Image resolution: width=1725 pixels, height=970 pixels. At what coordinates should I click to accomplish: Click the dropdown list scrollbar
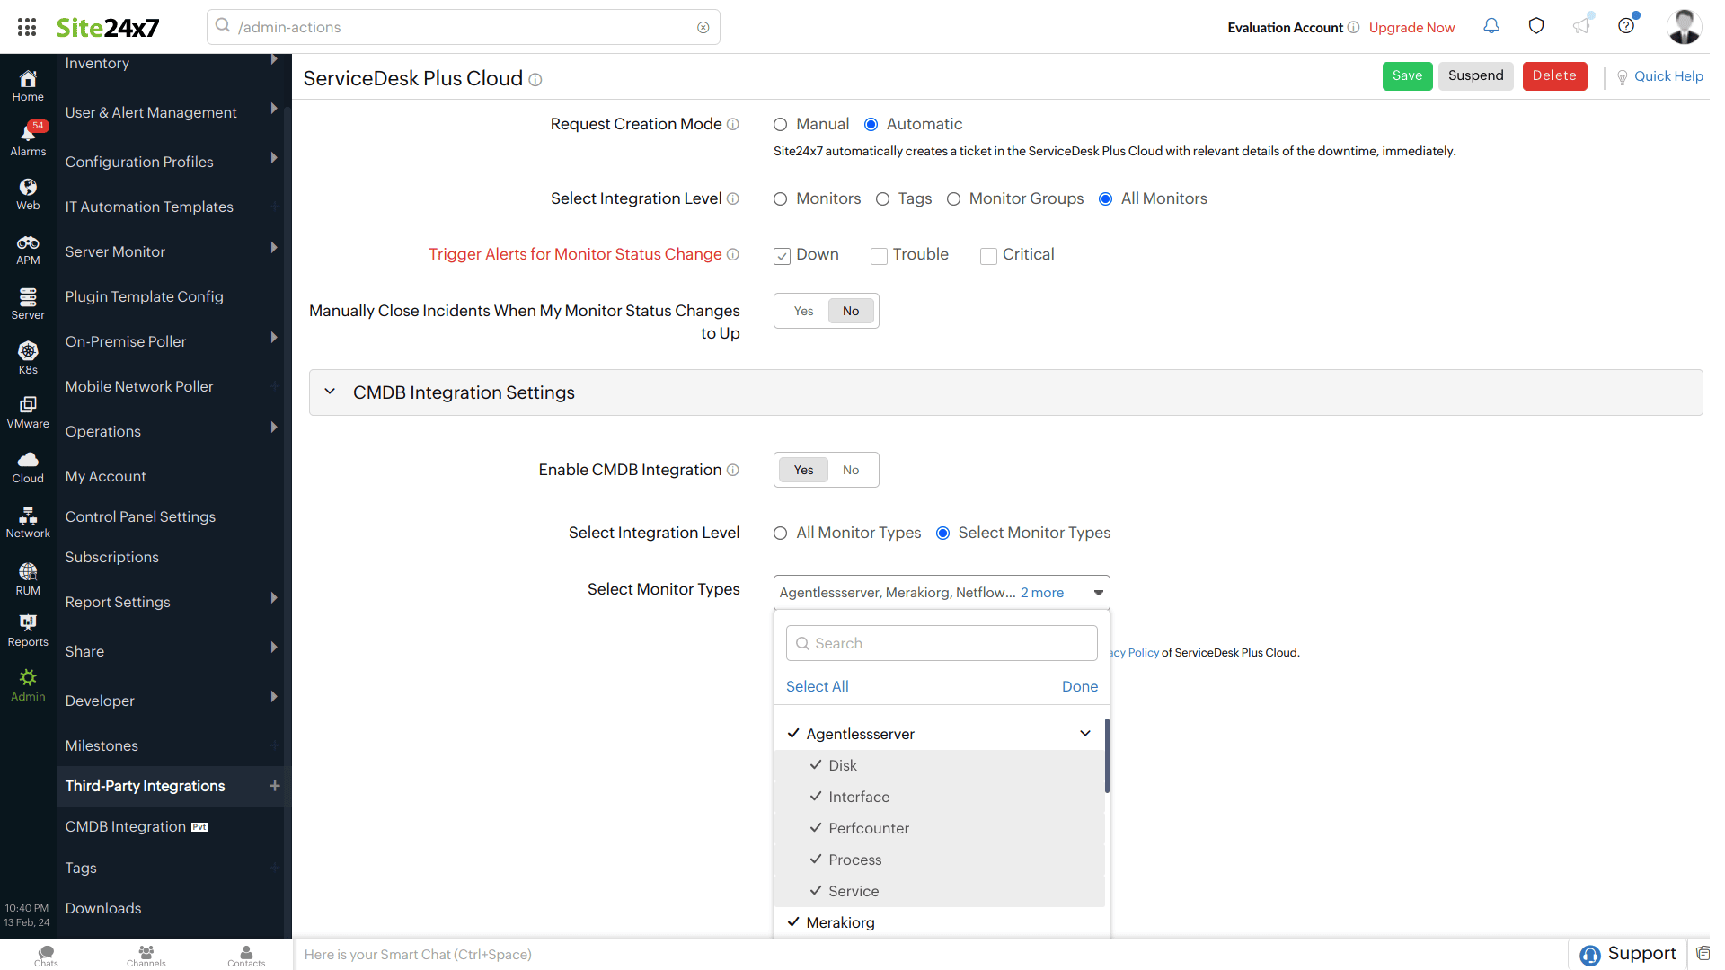click(1107, 756)
